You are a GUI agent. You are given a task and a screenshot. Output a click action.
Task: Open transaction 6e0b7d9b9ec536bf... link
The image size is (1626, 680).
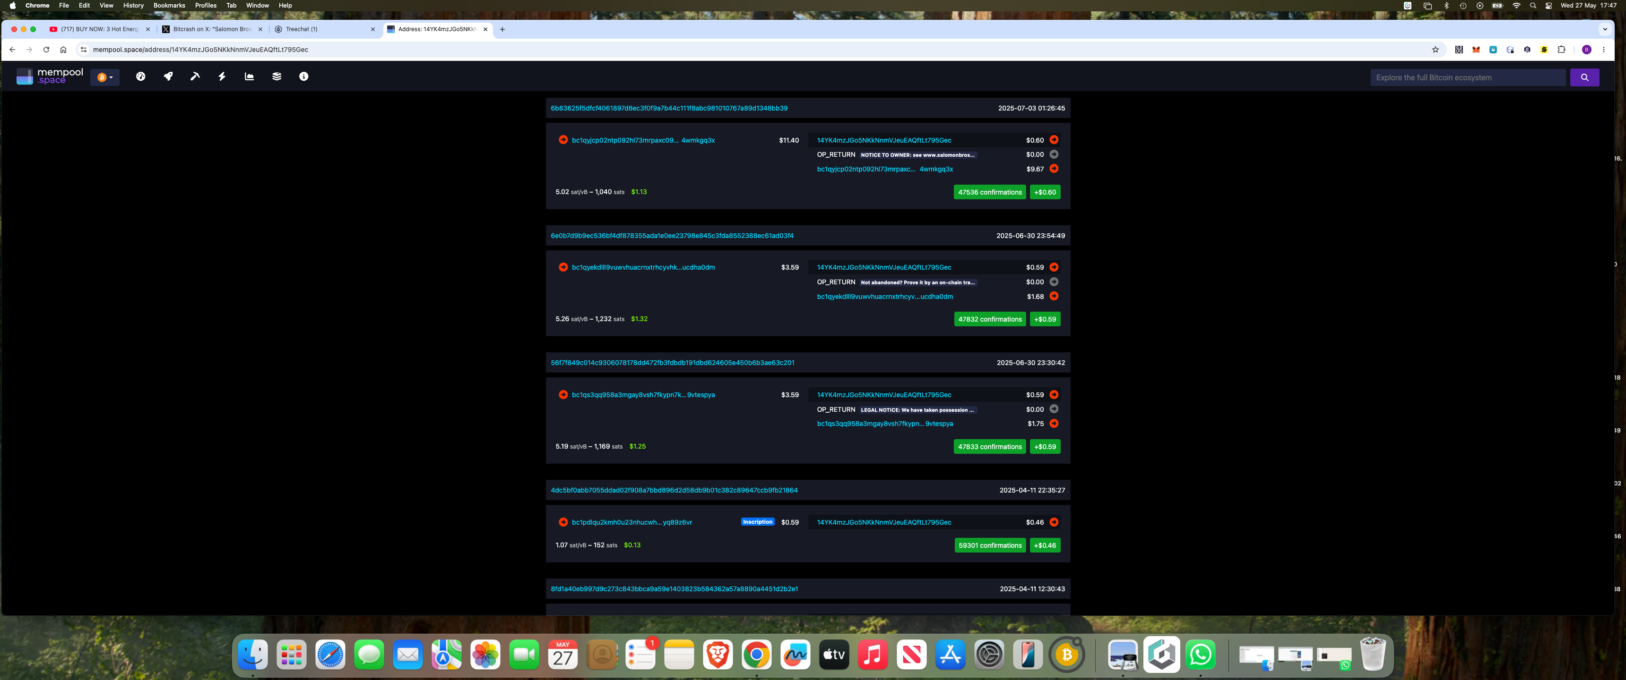672,235
